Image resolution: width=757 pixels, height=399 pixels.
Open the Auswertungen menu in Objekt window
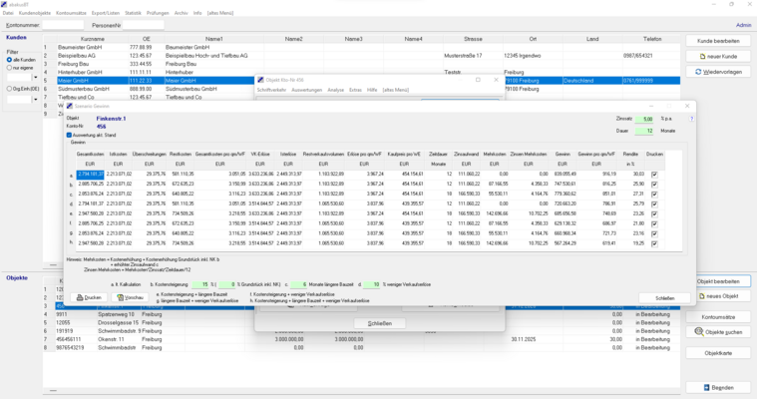click(x=306, y=90)
